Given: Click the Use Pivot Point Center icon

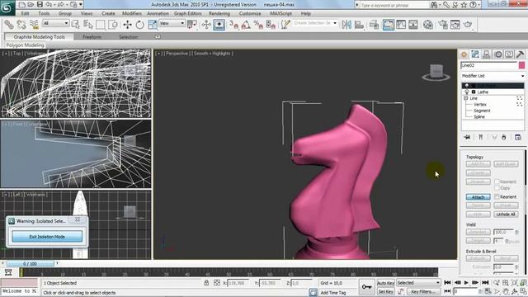Looking at the screenshot, I should [x=192, y=25].
